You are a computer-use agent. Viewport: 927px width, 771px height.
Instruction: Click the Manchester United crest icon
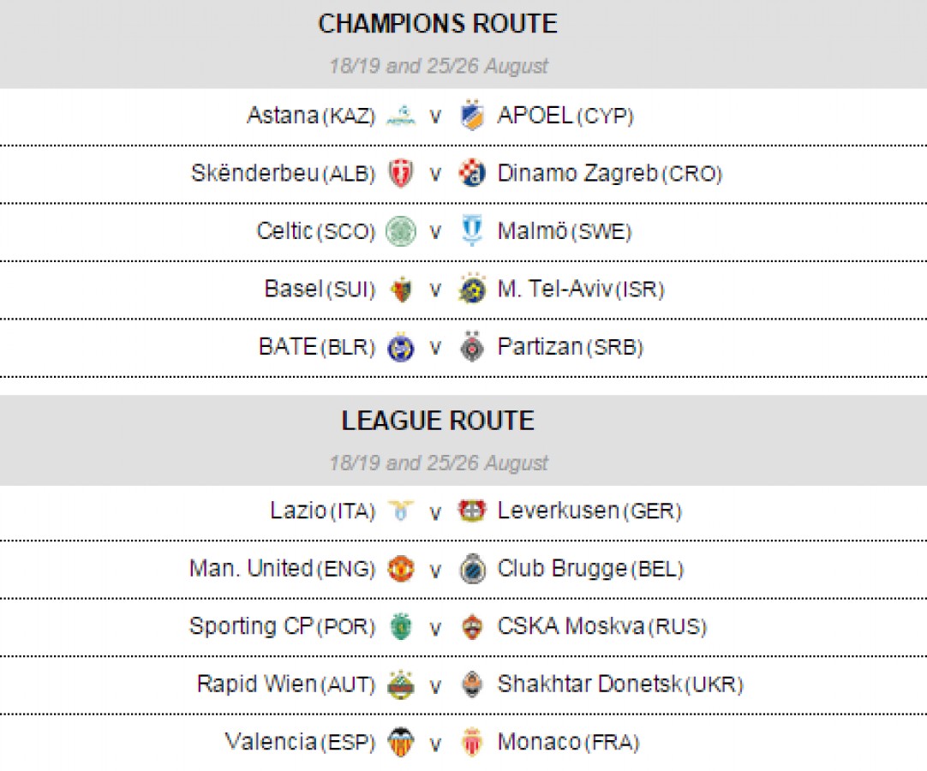tap(401, 569)
